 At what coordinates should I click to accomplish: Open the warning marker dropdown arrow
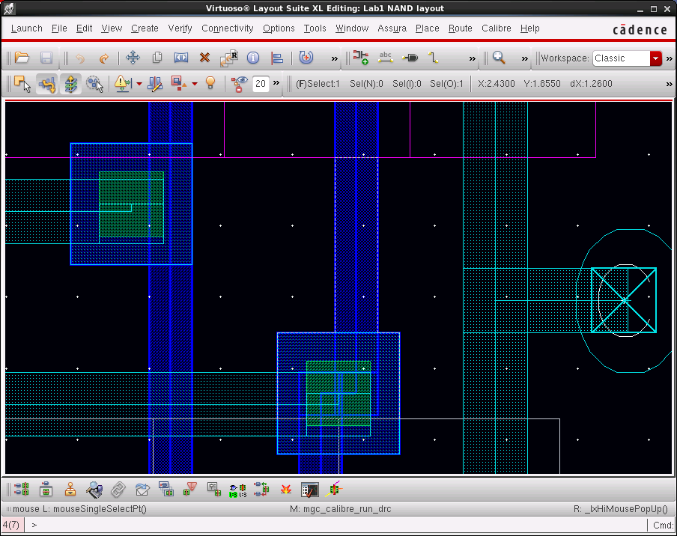click(139, 84)
